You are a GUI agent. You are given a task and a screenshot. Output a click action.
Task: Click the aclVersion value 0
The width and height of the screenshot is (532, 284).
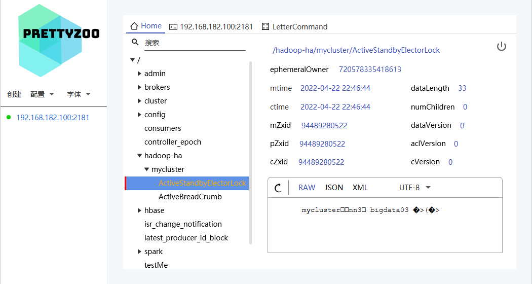pyautogui.click(x=455, y=144)
